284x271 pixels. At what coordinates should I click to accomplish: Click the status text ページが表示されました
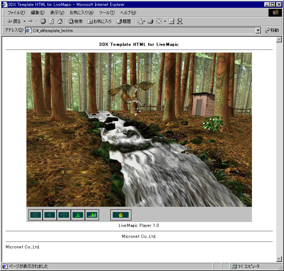point(28,266)
